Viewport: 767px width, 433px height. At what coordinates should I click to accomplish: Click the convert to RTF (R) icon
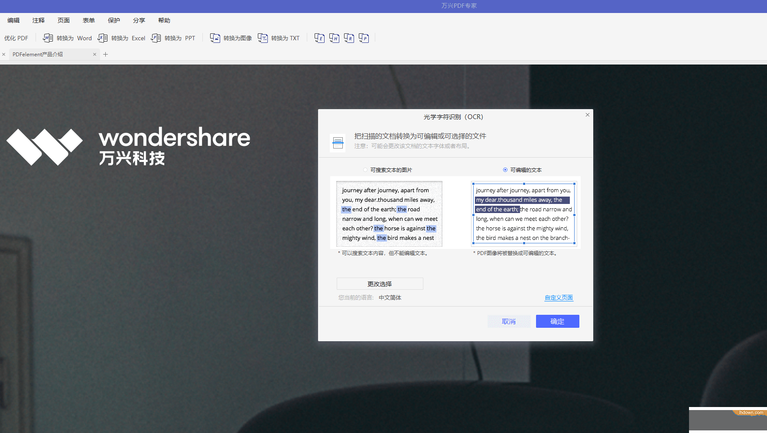(349, 38)
